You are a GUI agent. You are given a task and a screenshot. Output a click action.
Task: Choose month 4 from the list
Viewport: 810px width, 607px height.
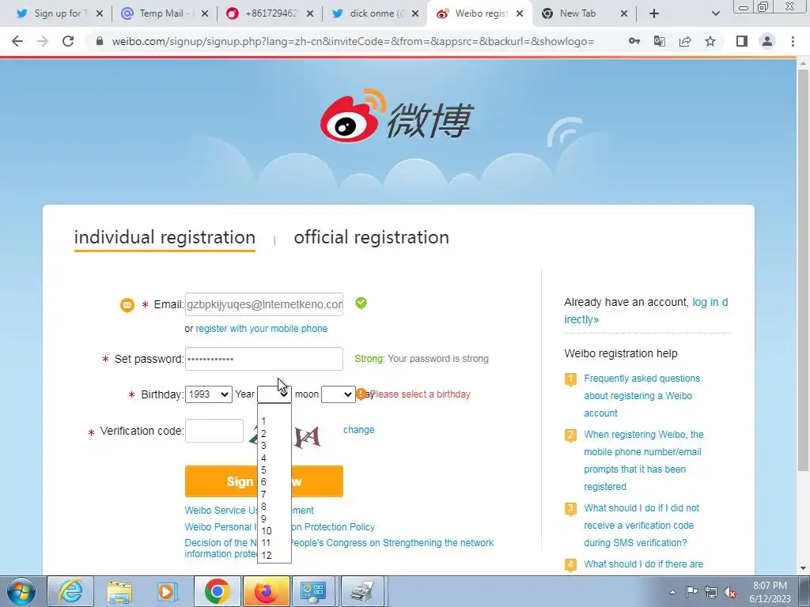[x=274, y=458]
